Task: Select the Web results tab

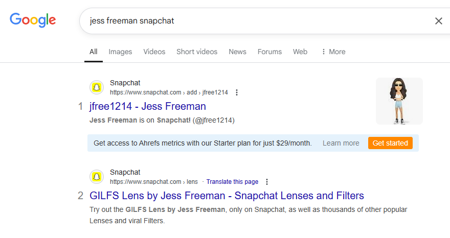Action: click(x=300, y=52)
